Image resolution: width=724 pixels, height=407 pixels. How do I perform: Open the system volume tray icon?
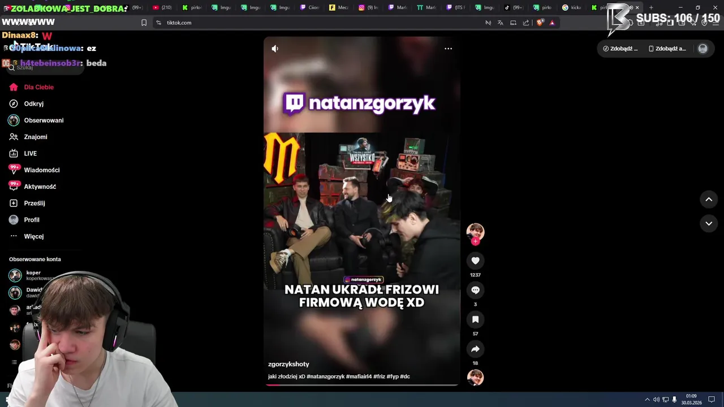click(657, 400)
